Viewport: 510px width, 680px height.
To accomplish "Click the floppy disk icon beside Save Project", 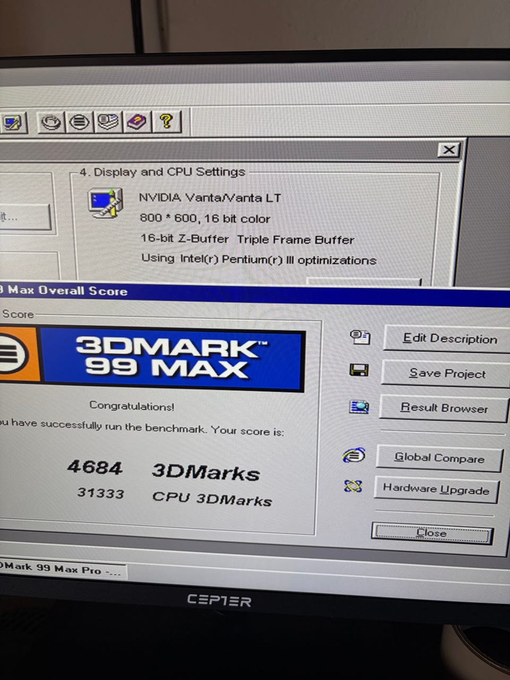I will click(x=359, y=370).
